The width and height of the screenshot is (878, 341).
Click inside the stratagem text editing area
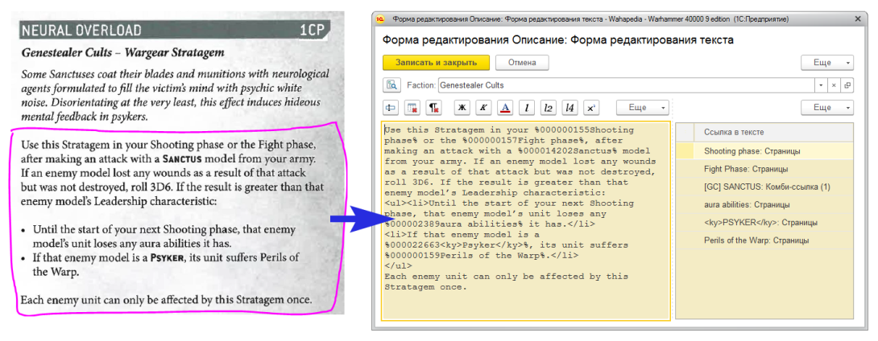click(526, 221)
